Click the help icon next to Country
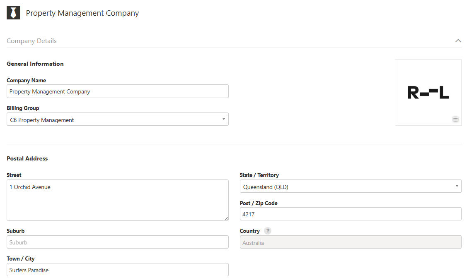 point(268,231)
